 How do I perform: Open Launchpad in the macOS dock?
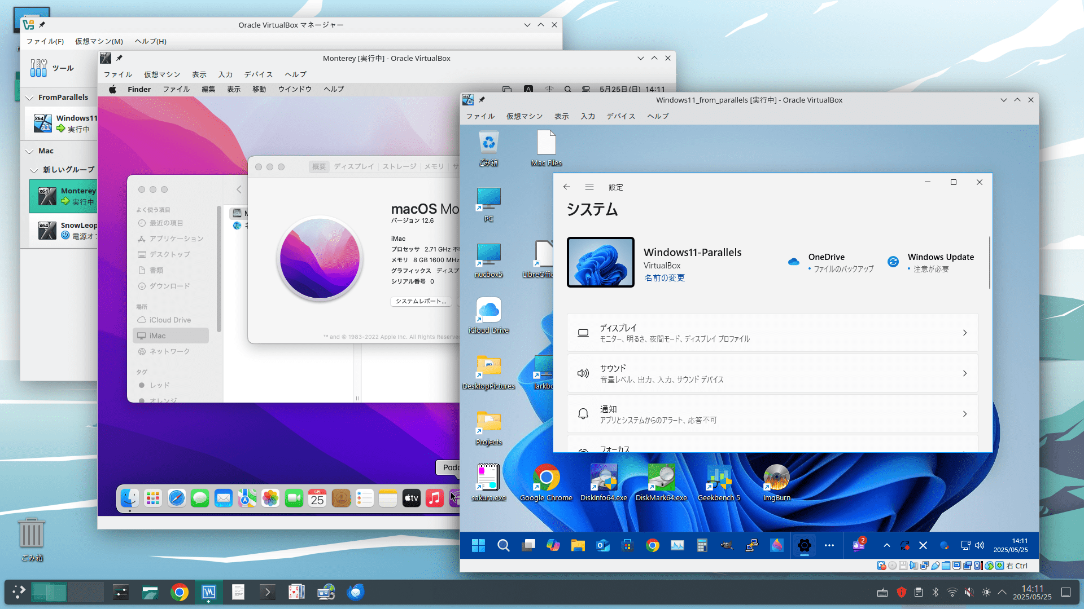click(x=153, y=498)
